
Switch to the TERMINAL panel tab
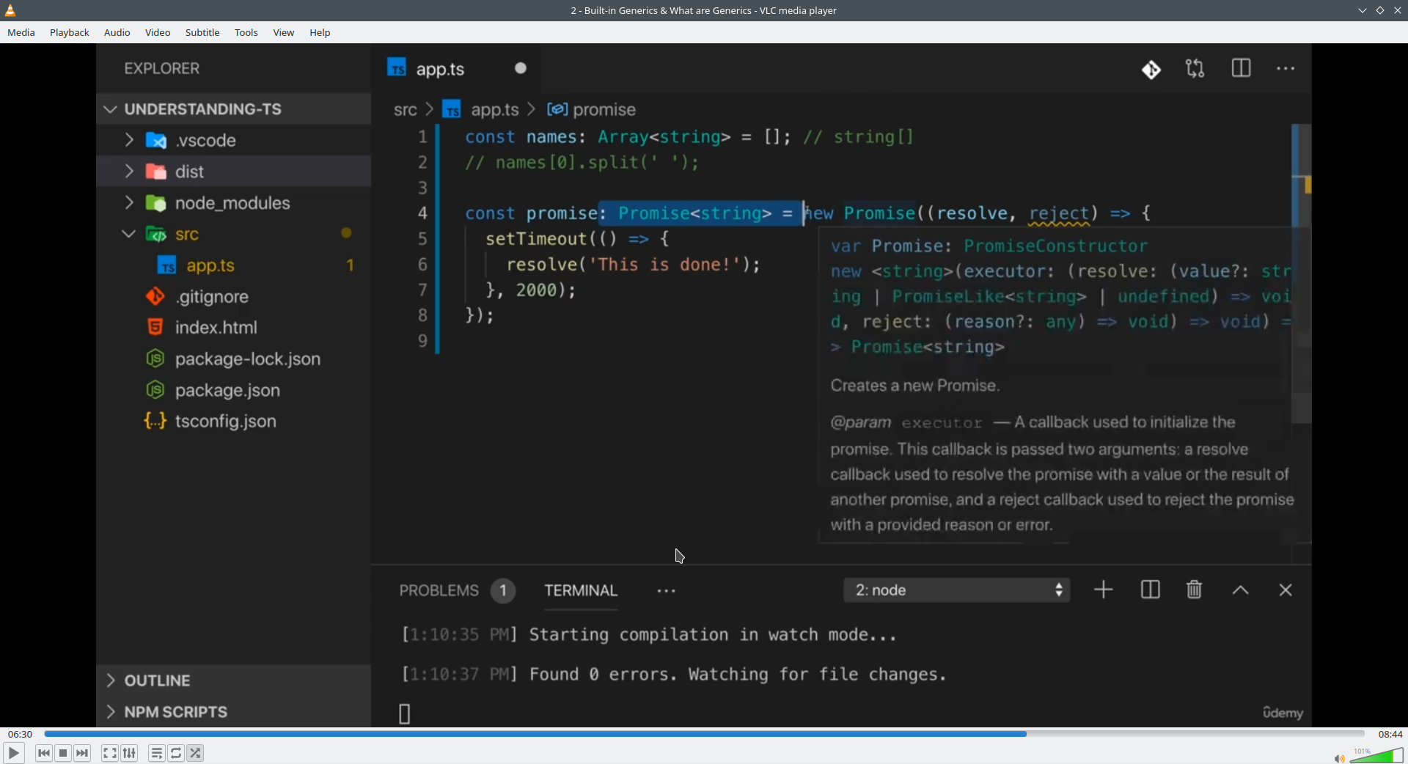tap(581, 591)
